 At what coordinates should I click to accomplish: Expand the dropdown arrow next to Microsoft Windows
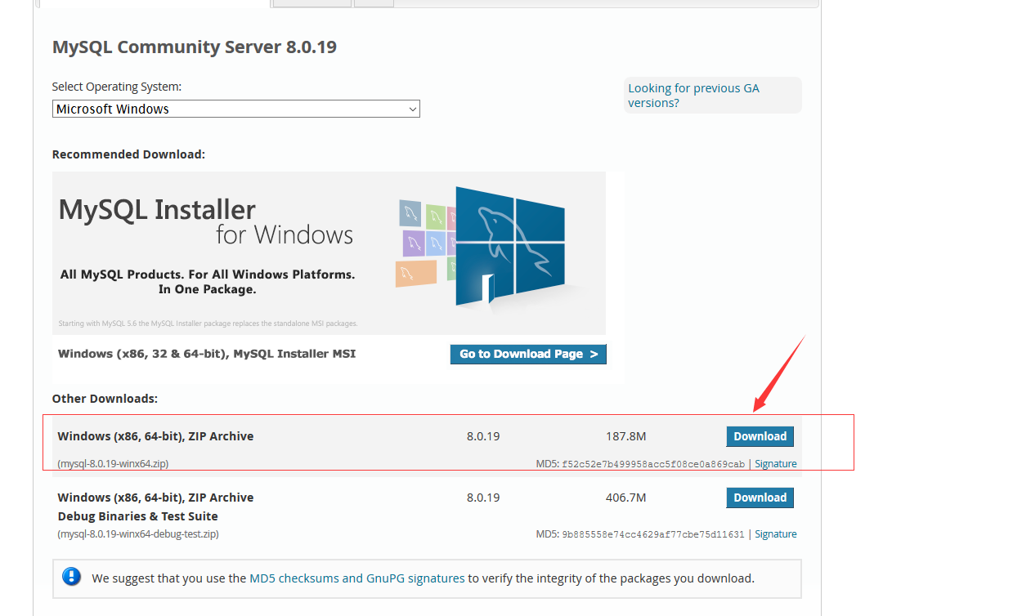(412, 109)
